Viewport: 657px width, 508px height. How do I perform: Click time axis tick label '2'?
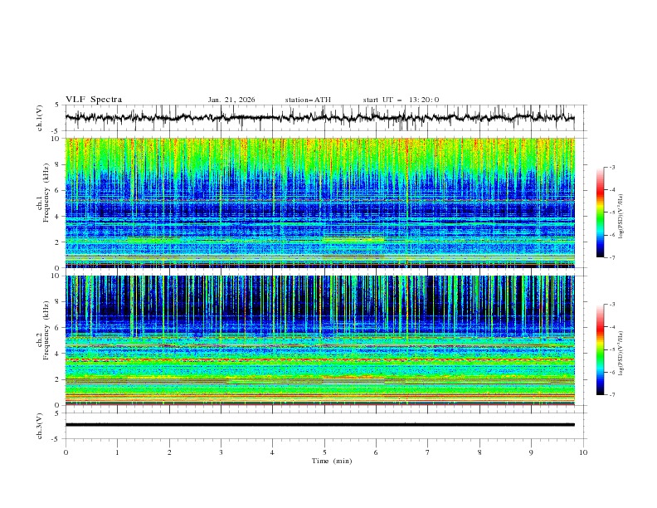[x=169, y=452]
